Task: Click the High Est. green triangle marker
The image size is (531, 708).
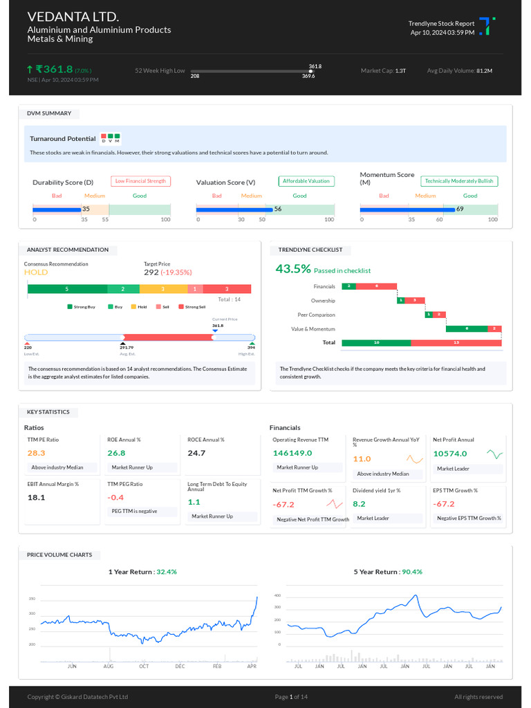Action: 252,344
